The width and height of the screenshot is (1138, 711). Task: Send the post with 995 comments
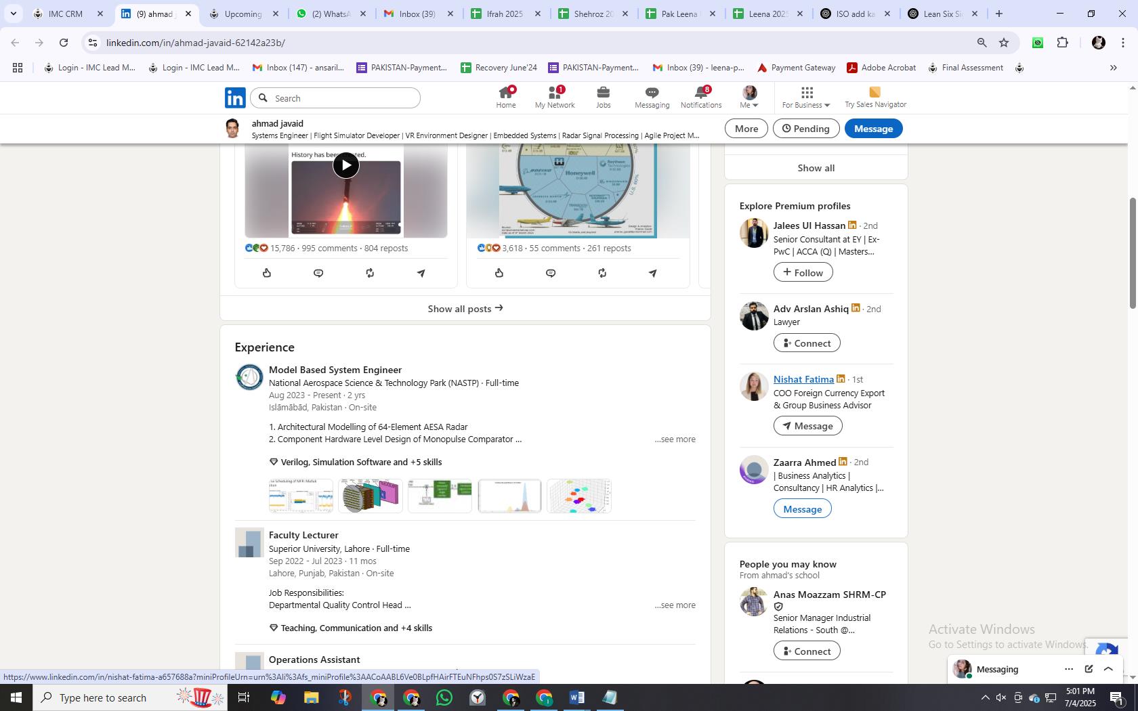[x=421, y=273]
